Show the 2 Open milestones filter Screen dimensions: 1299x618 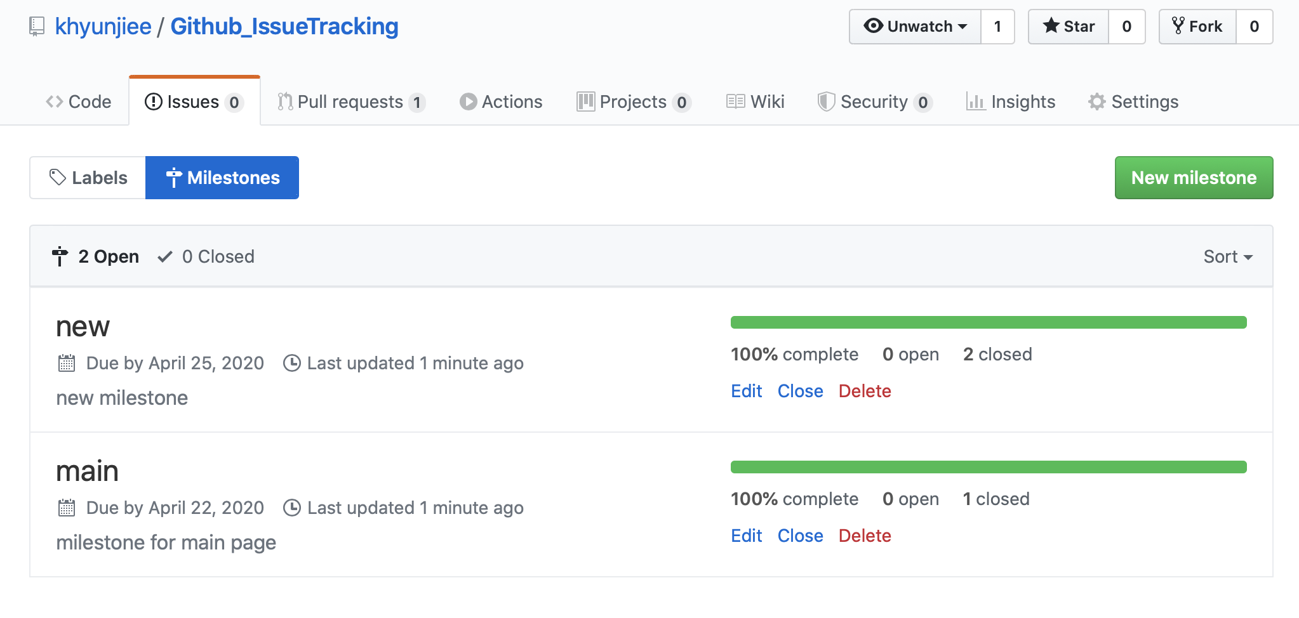(x=96, y=256)
